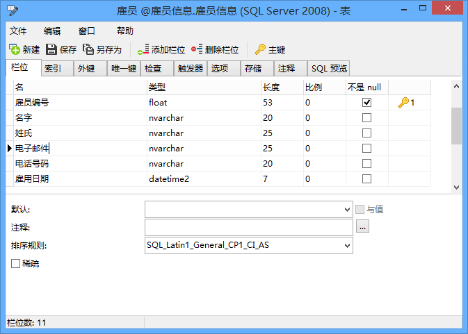Click the primary key icon in 雇员编号 row
This screenshot has height=334, width=468.
tap(403, 103)
